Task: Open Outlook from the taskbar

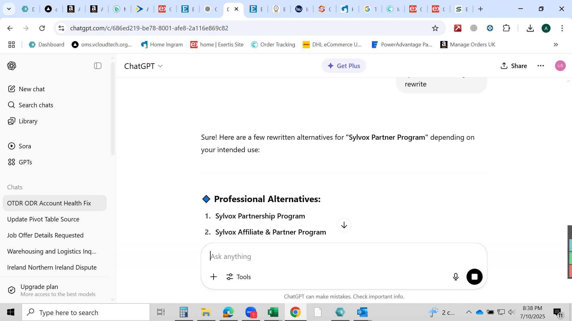Action: [x=362, y=312]
